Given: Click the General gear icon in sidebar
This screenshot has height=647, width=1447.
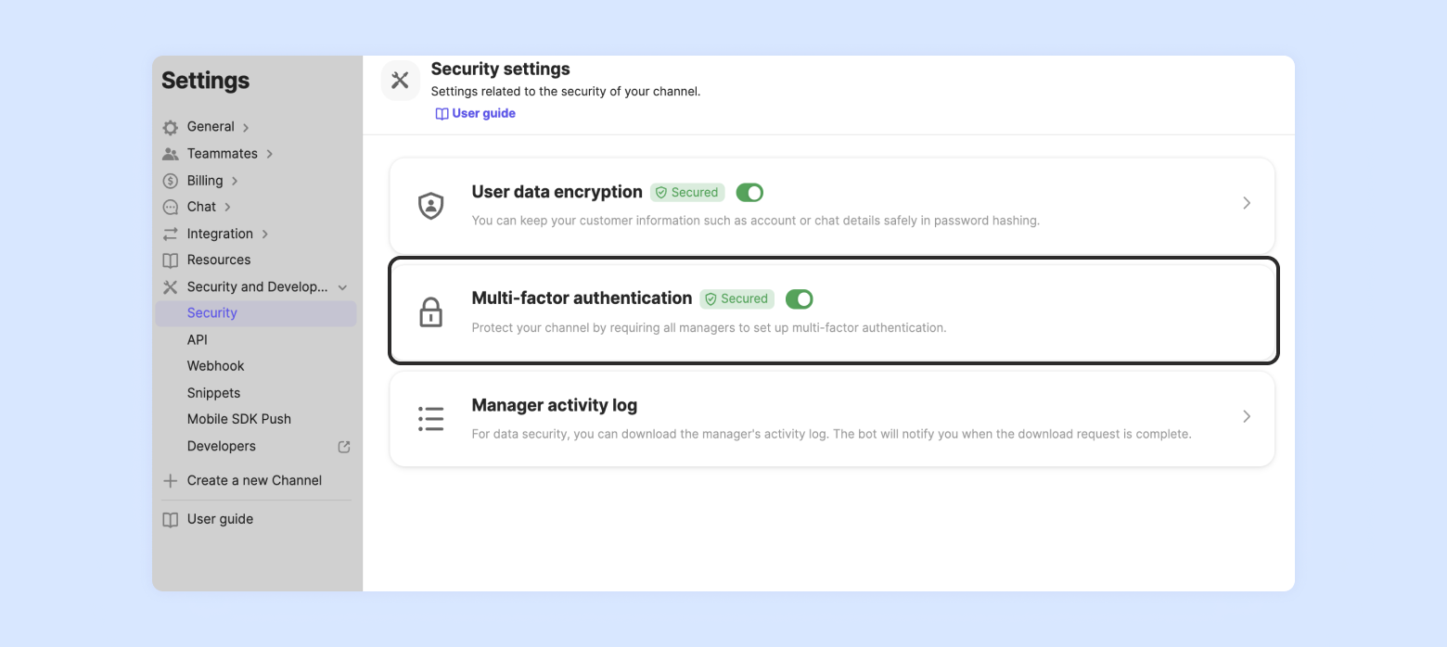Looking at the screenshot, I should pos(171,127).
